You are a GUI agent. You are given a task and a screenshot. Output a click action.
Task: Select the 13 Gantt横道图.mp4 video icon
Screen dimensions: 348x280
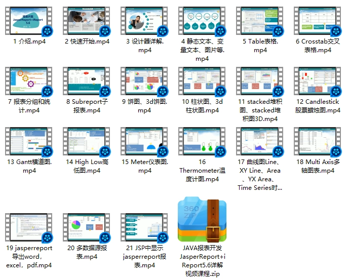tap(29, 141)
